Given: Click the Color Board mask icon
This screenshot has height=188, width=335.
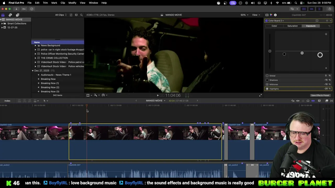Looking at the screenshot, I should [x=317, y=21].
